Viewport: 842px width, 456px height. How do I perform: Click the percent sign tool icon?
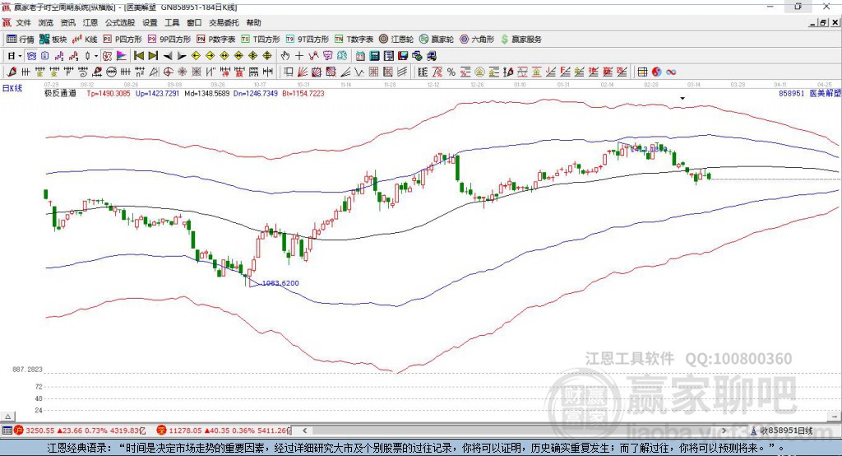click(x=451, y=72)
